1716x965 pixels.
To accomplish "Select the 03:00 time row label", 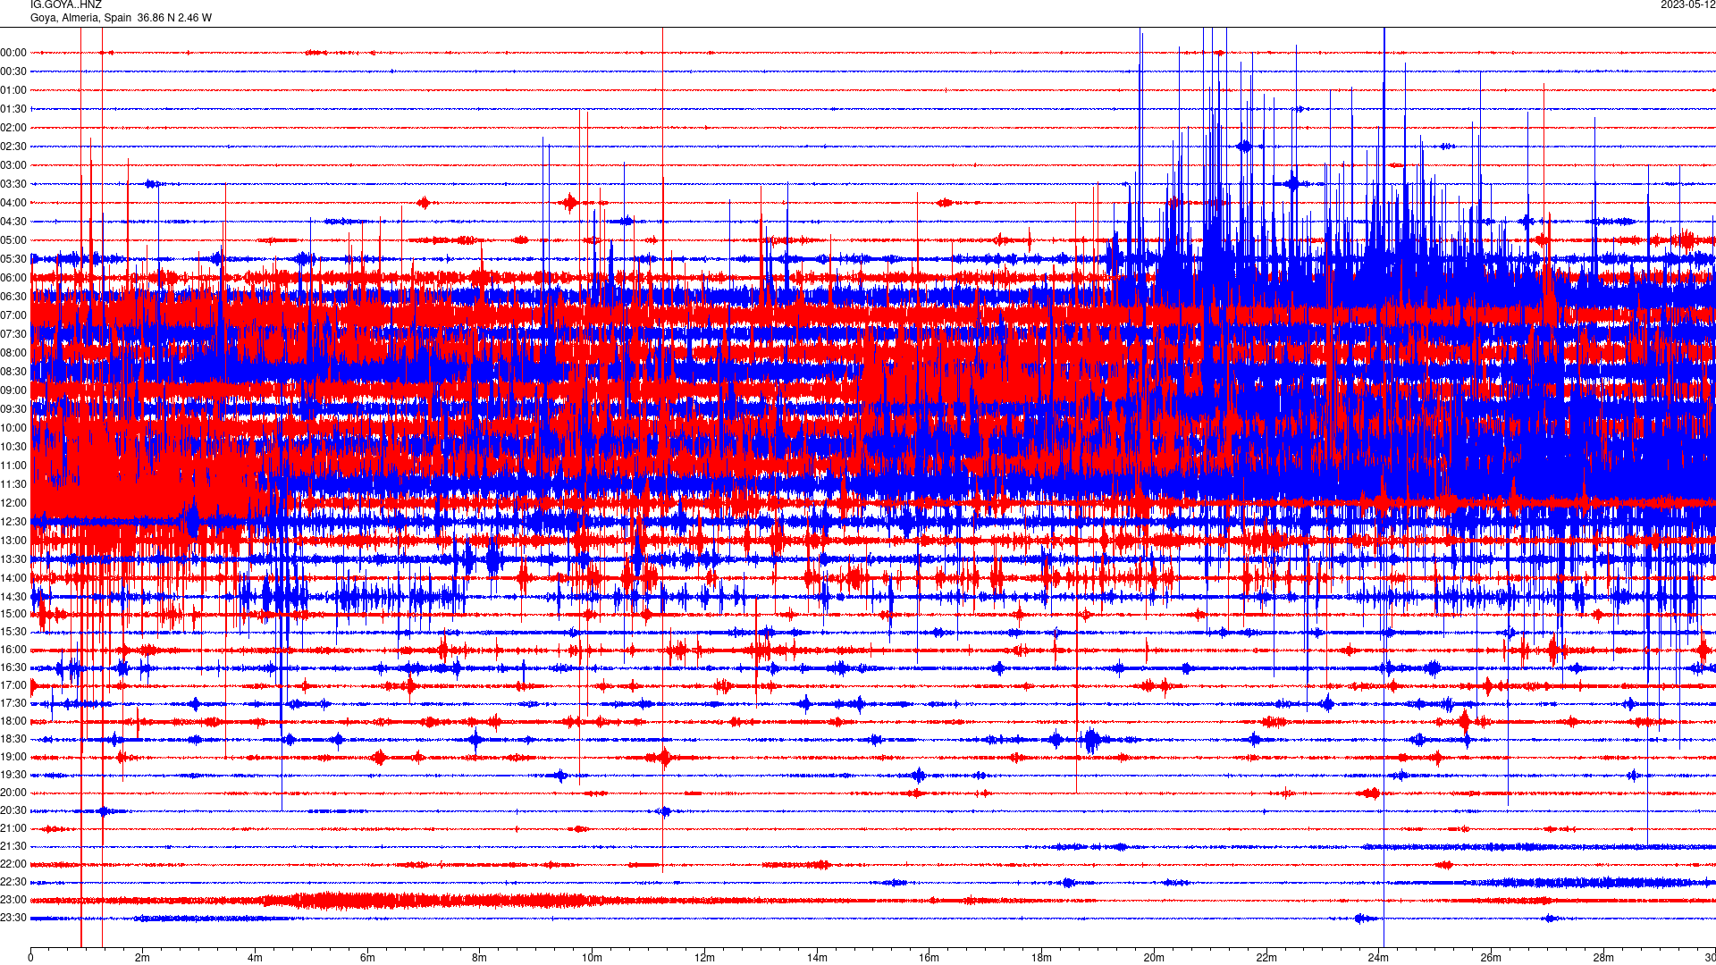I will [13, 165].
